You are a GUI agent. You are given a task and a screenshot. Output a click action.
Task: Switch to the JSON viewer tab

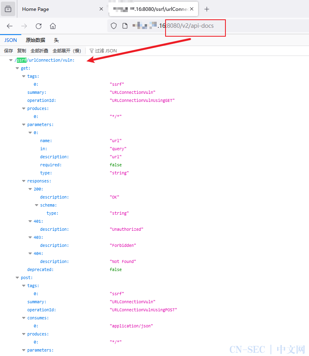pyautogui.click(x=10, y=40)
